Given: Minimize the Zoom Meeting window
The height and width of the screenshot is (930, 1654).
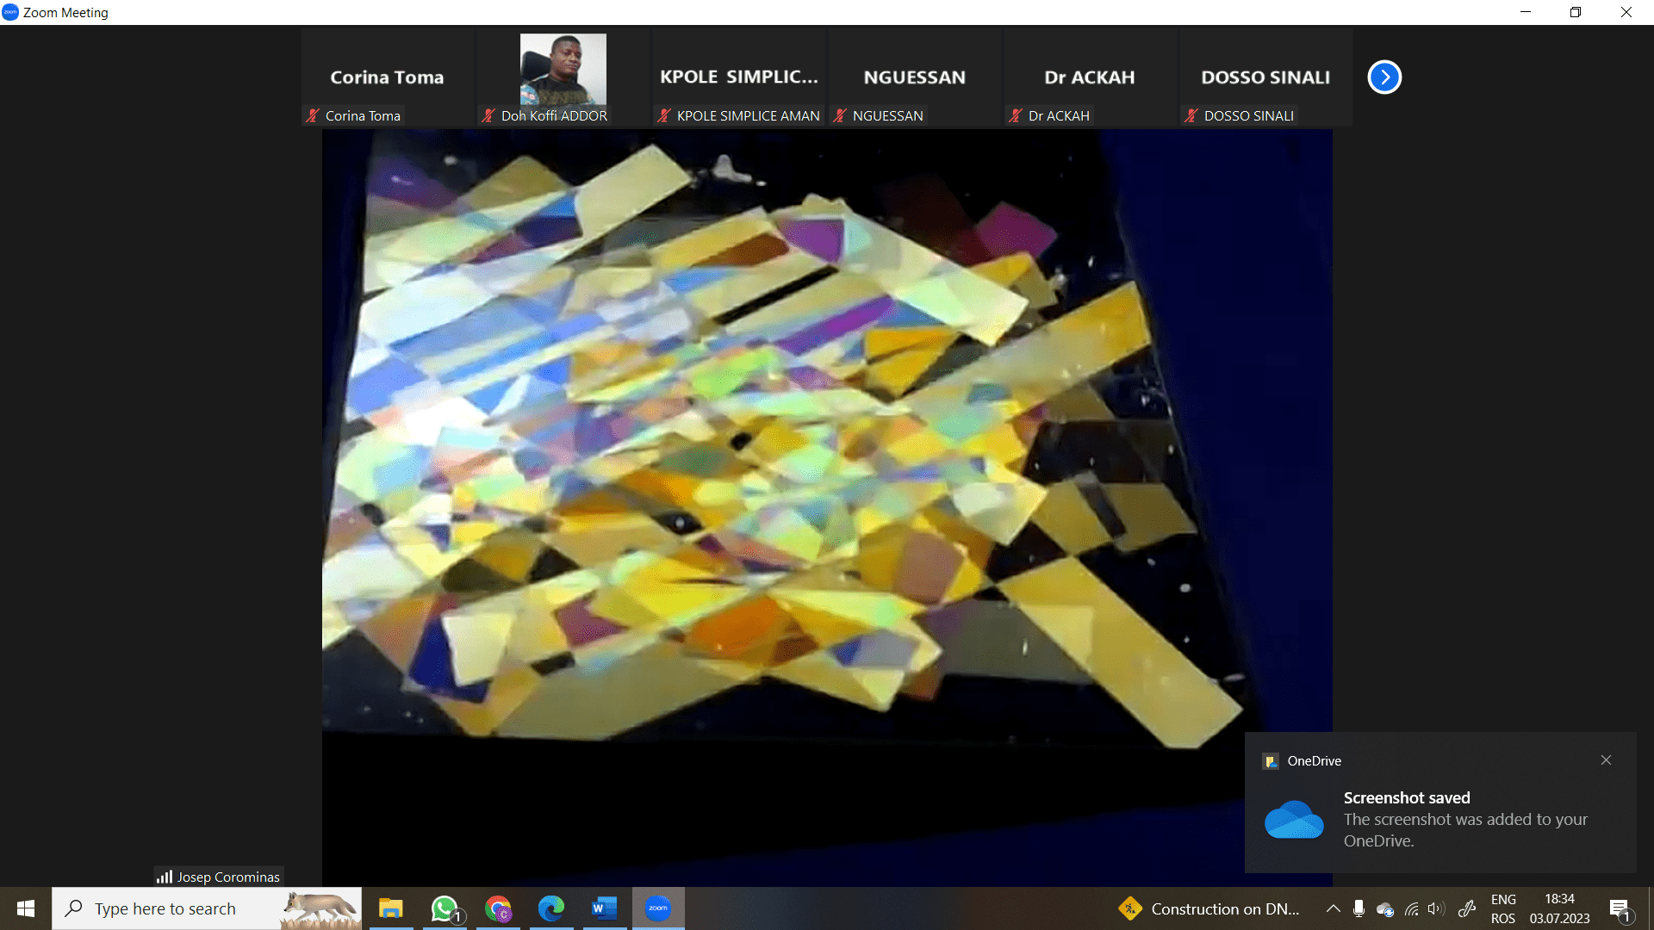Looking at the screenshot, I should [x=1526, y=12].
